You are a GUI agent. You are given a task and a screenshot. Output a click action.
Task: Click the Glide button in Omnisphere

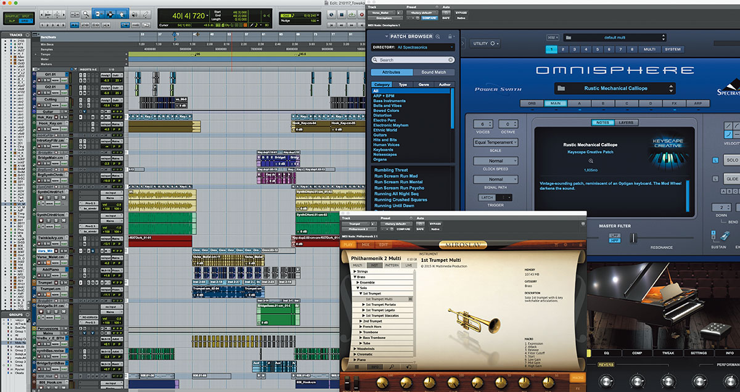[x=731, y=179]
